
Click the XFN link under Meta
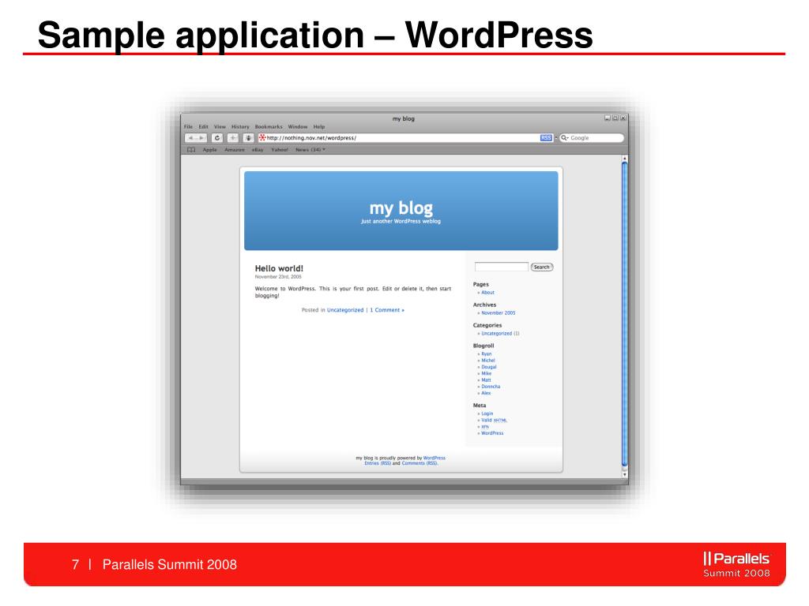[485, 427]
